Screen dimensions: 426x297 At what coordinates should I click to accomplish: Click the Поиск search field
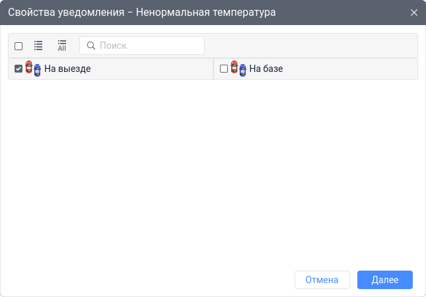tap(142, 46)
